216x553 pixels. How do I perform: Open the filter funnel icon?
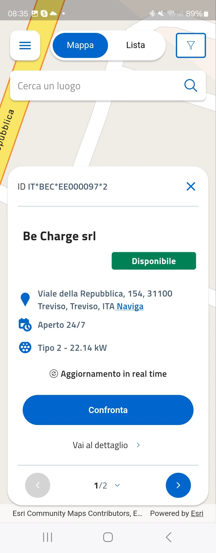191,45
